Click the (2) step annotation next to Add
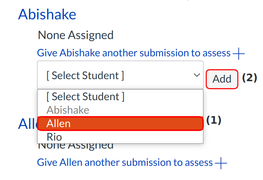 tap(250, 78)
